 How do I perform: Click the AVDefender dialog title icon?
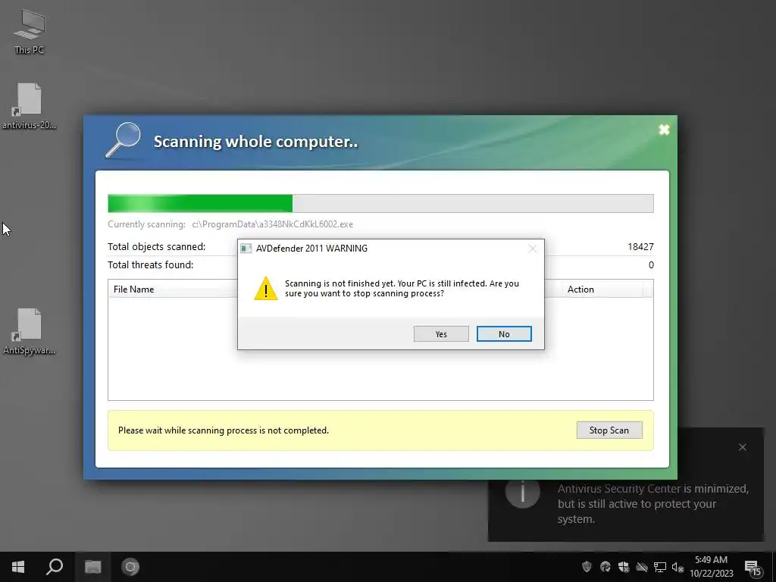(x=246, y=249)
